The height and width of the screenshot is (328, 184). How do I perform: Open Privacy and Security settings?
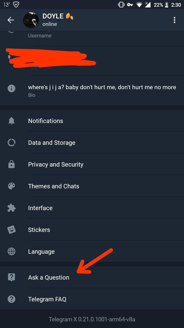(56, 165)
